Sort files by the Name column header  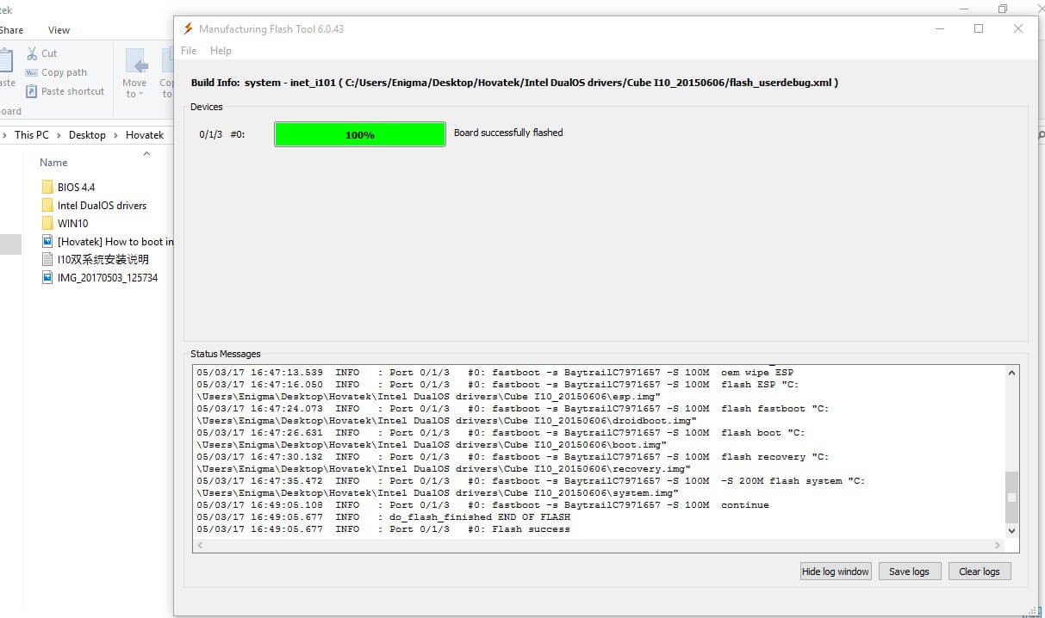click(x=53, y=163)
